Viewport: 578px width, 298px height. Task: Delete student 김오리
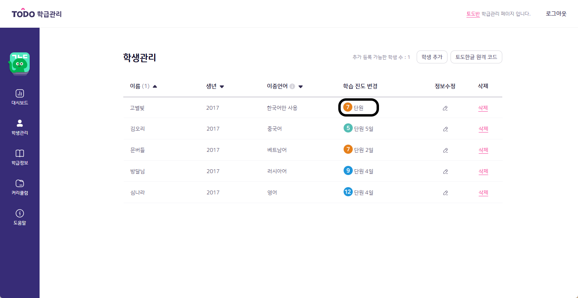483,129
